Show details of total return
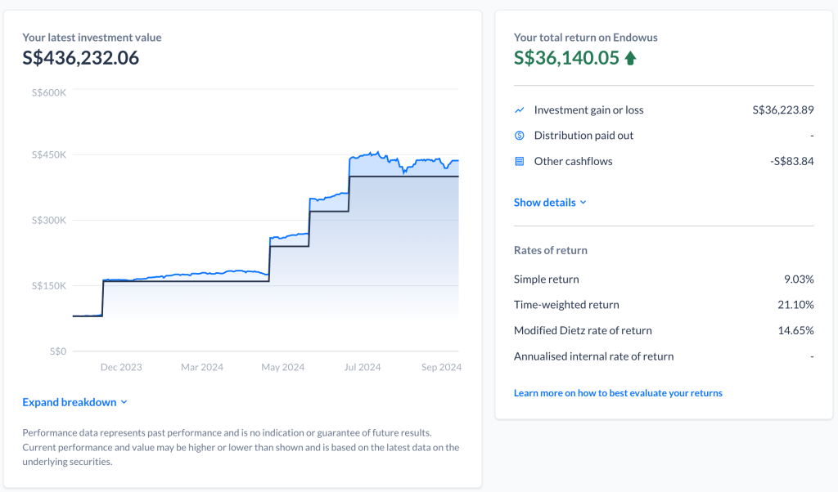838x492 pixels. pyautogui.click(x=545, y=203)
